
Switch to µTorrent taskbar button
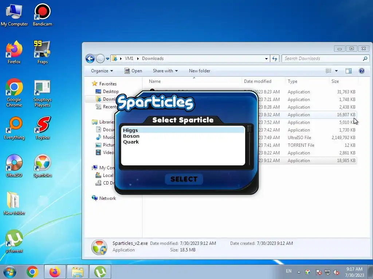click(100, 272)
